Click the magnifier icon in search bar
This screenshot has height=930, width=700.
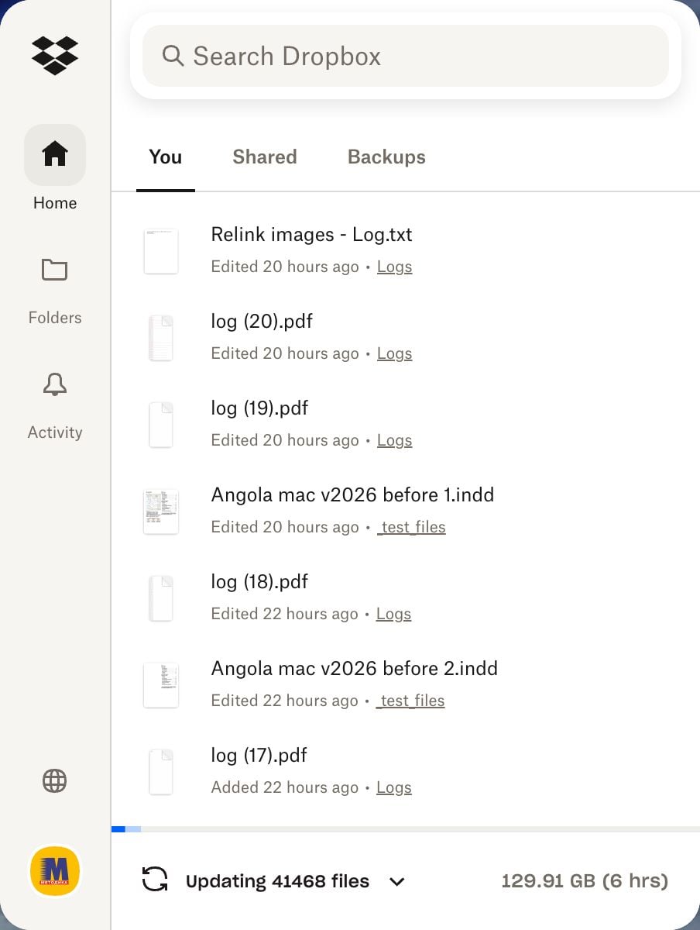click(173, 56)
